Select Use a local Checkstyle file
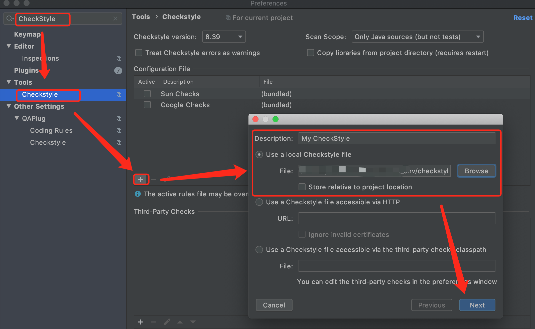Viewport: 535px width, 329px height. [259, 154]
